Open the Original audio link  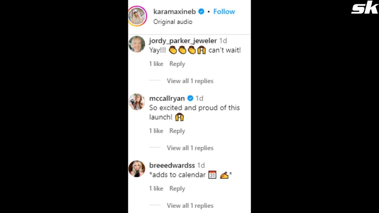[x=172, y=22]
